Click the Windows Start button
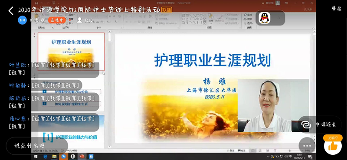 pyautogui.click(x=36, y=157)
